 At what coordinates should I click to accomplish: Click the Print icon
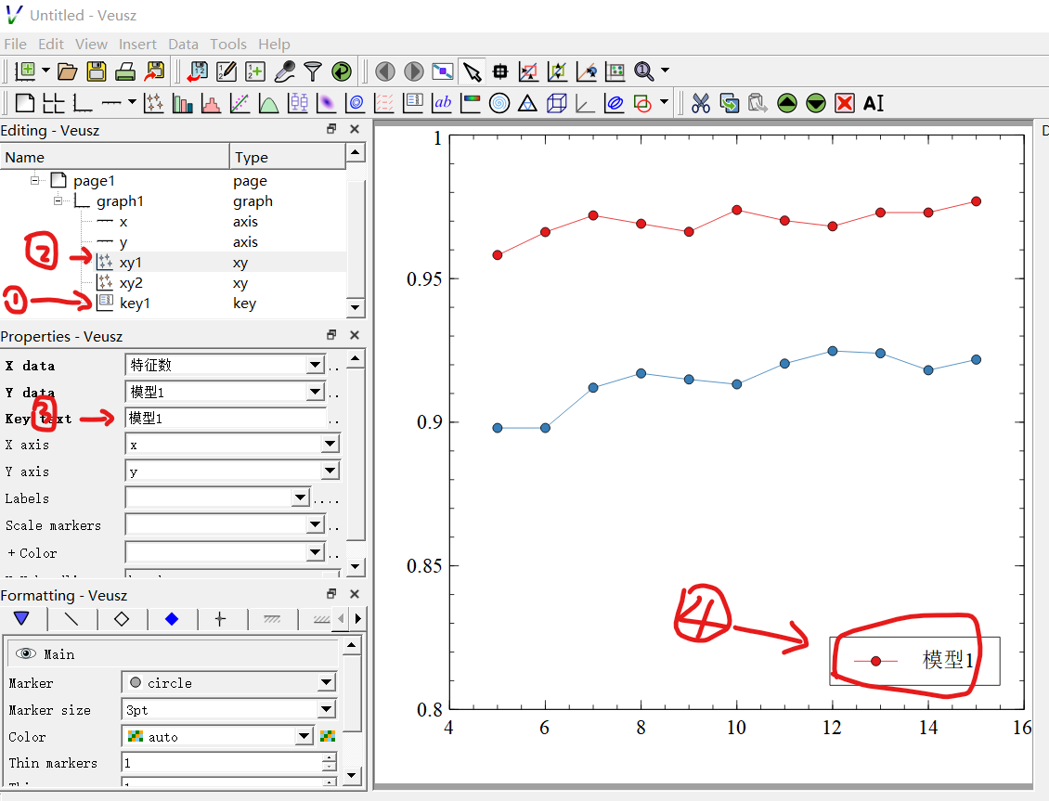(x=125, y=71)
